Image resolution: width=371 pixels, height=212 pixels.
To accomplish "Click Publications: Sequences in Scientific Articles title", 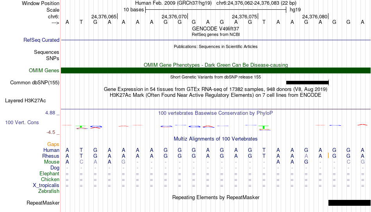I will [216, 46].
